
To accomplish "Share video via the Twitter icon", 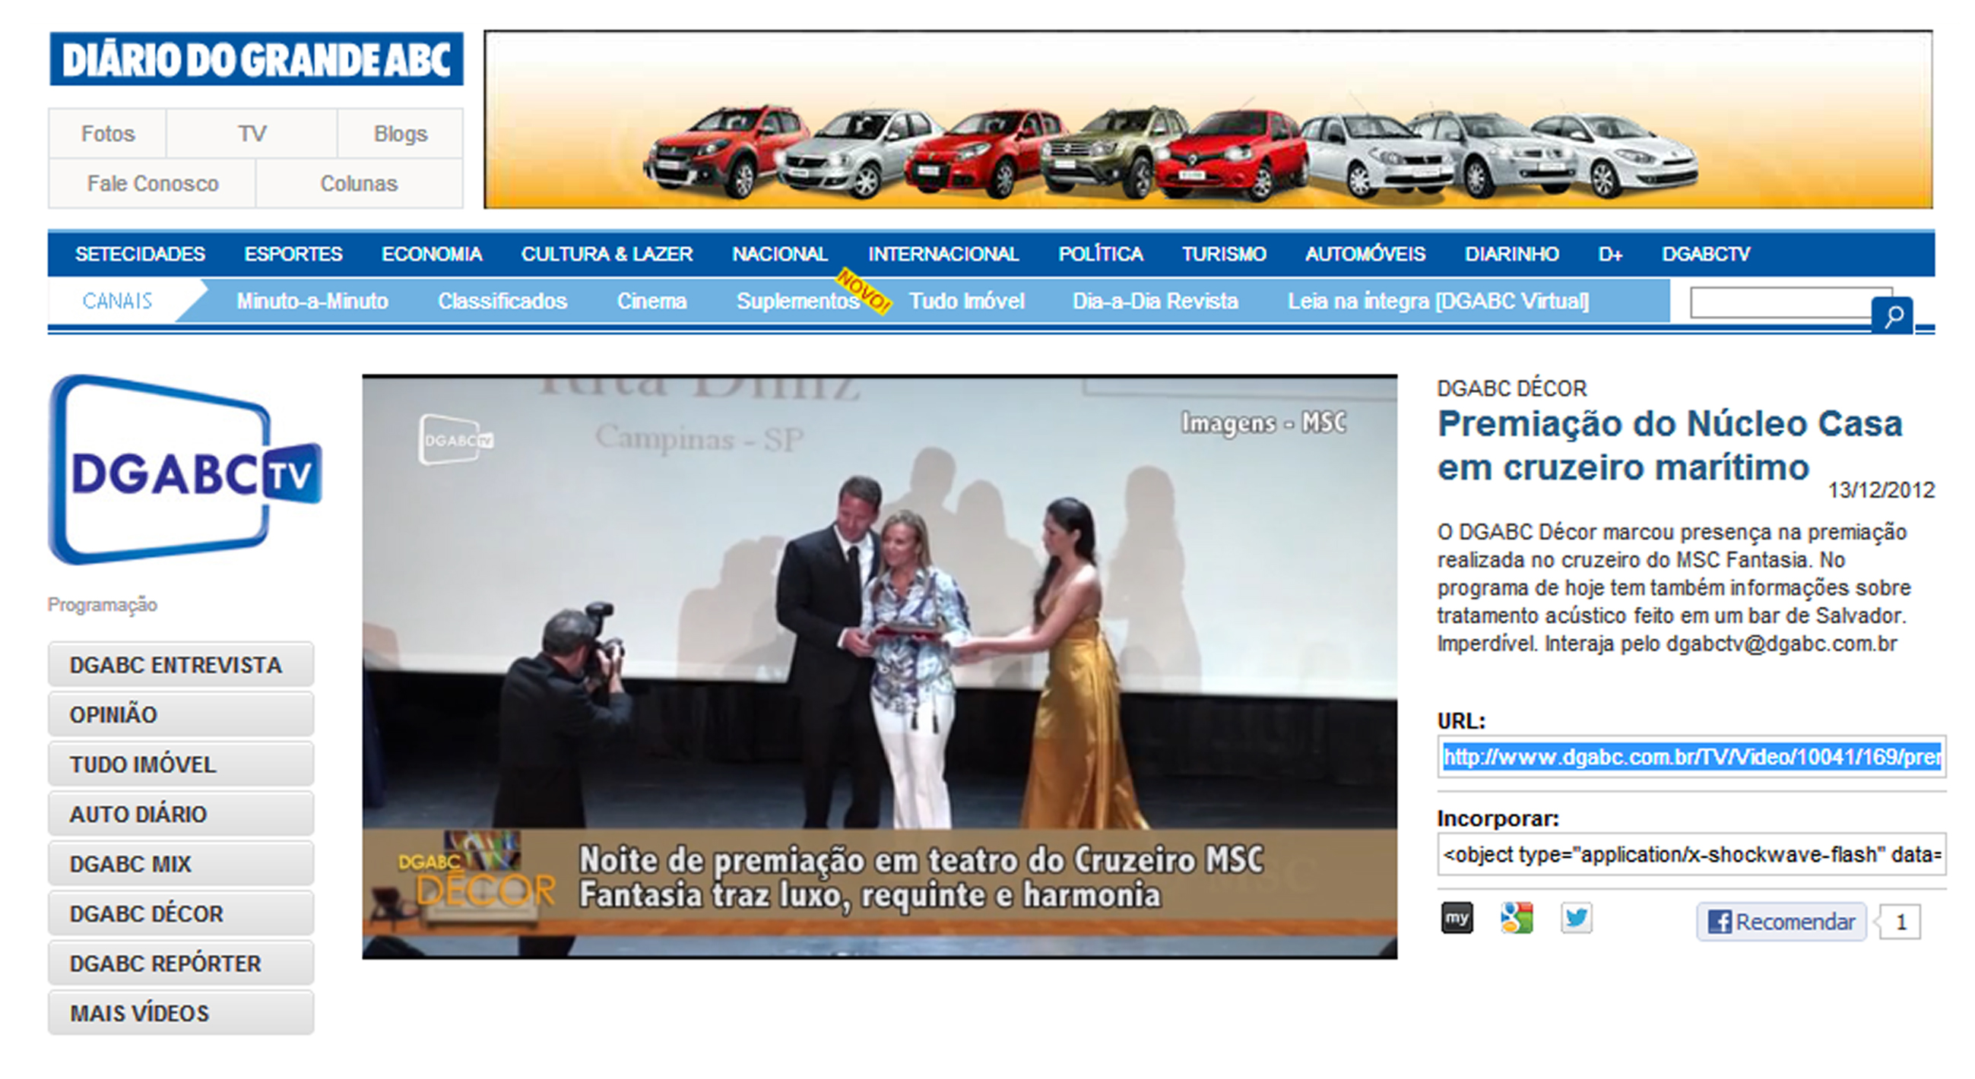I will click(1577, 918).
